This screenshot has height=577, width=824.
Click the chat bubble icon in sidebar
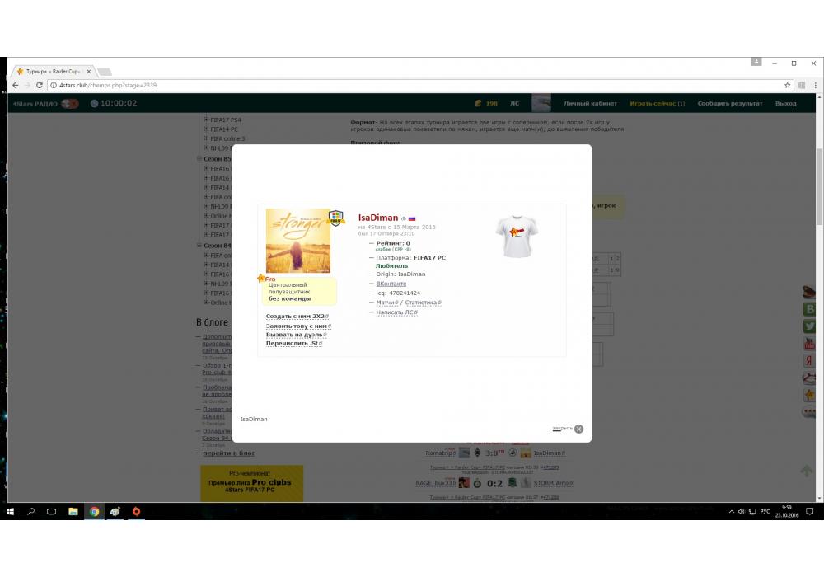coord(810,412)
